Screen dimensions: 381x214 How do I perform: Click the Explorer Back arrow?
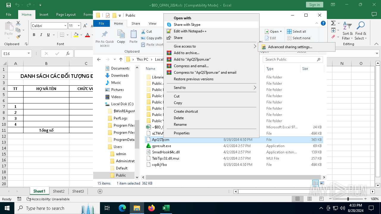[x=99, y=59]
